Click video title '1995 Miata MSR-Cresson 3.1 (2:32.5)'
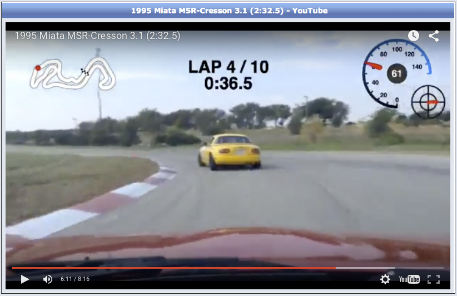Image resolution: width=457 pixels, height=296 pixels. (x=97, y=36)
